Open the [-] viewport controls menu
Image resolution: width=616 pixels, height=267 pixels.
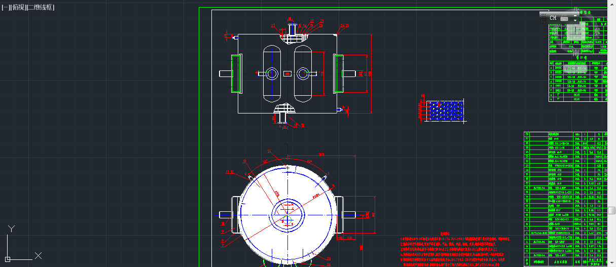5,8
